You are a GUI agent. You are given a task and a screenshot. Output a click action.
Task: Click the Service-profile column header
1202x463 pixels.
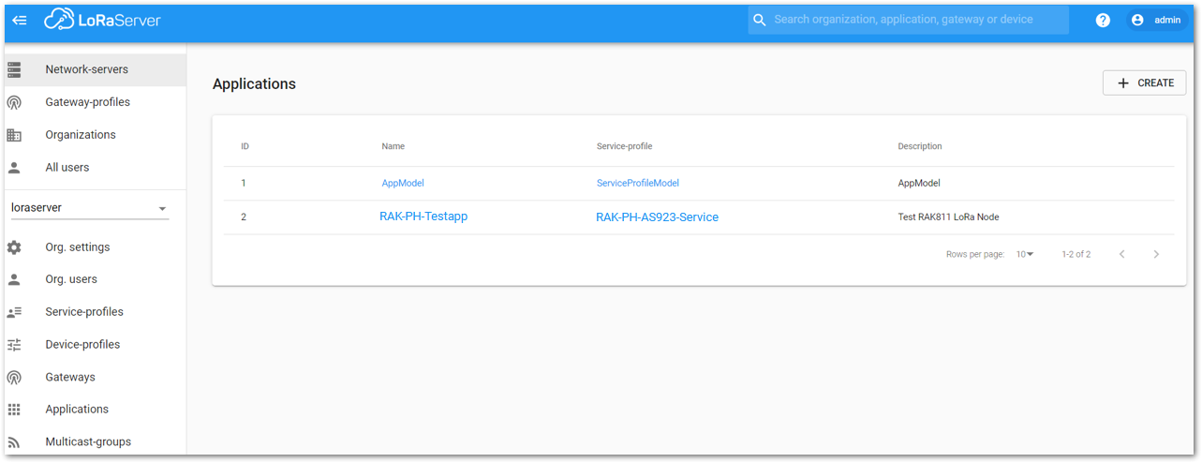tap(624, 146)
